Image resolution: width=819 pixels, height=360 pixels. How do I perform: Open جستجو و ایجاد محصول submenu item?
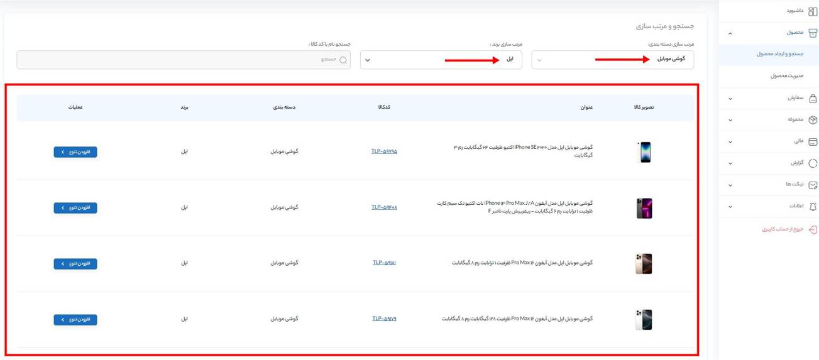[779, 54]
